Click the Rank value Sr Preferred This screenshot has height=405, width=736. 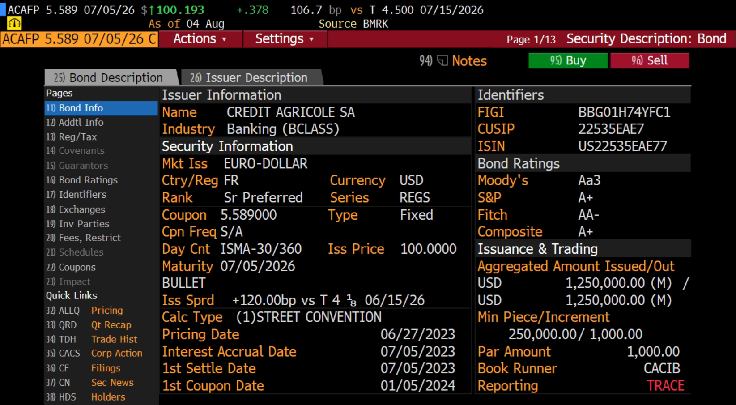[263, 198]
